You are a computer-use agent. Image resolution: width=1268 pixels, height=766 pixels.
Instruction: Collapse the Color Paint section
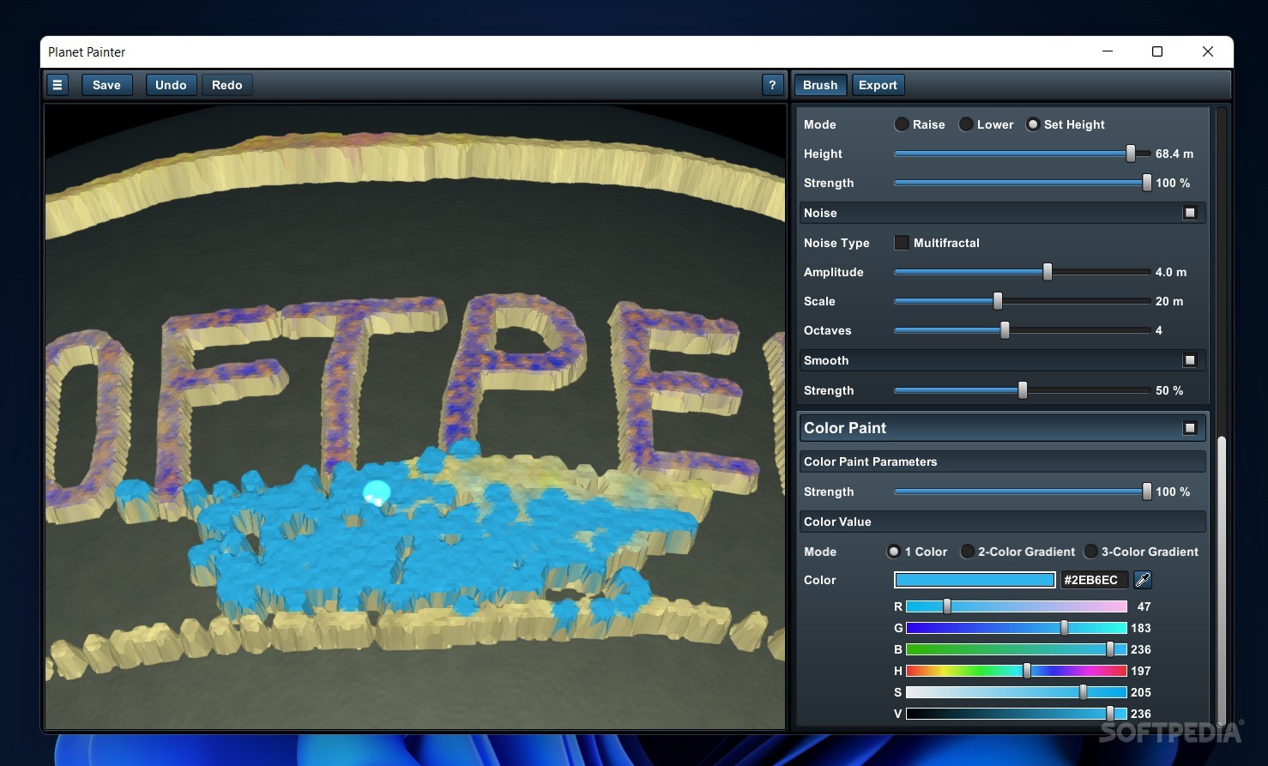1190,428
